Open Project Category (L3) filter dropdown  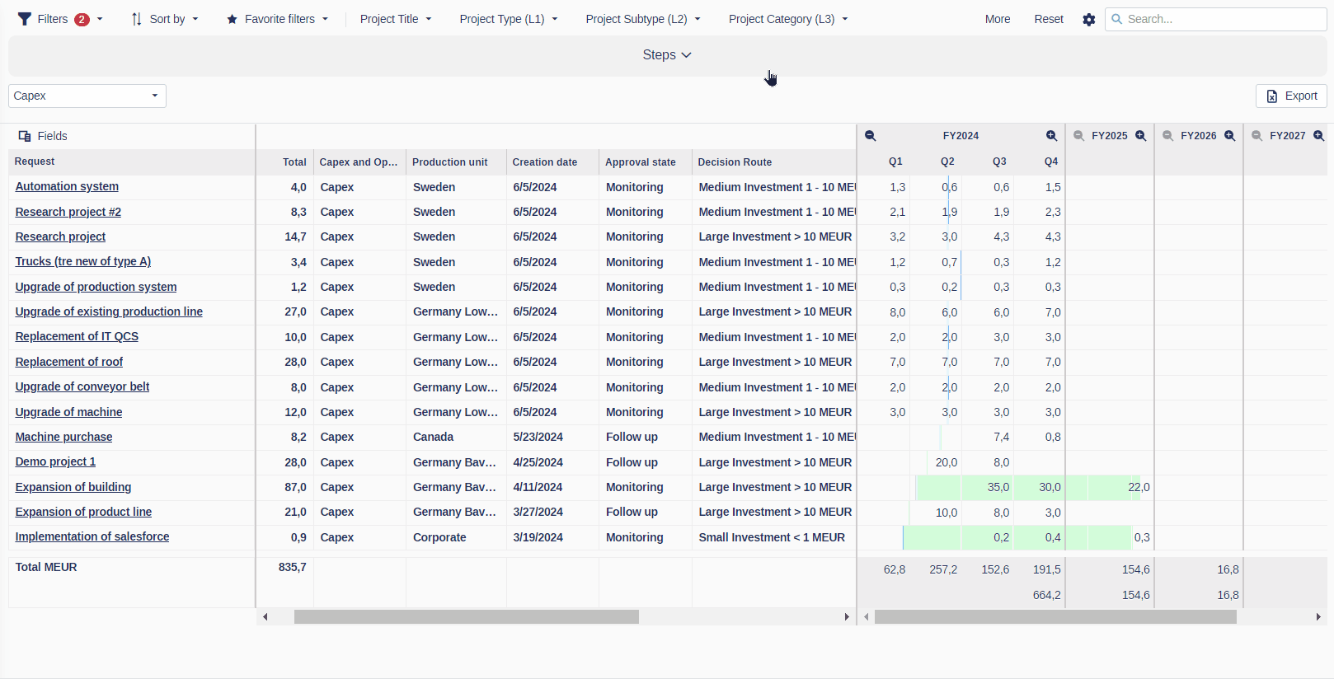788,19
